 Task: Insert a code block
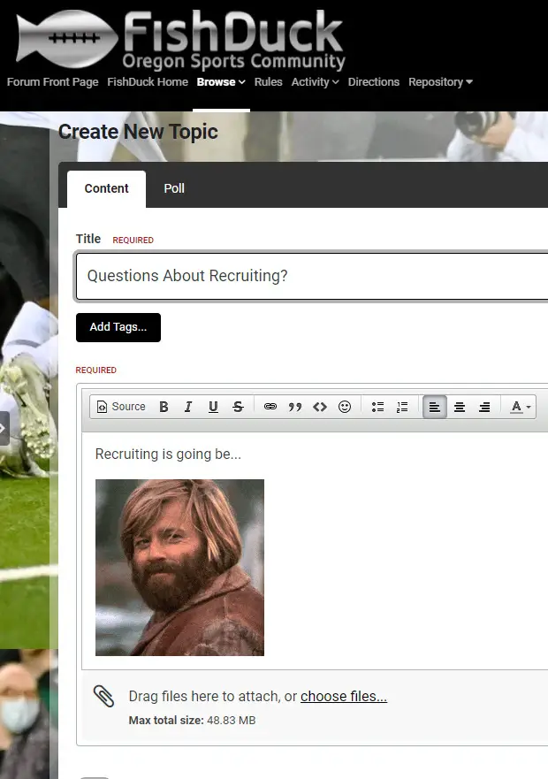(320, 407)
